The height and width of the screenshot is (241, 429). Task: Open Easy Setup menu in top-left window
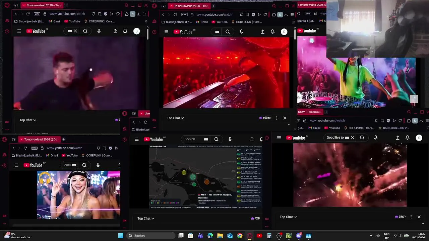point(144,14)
